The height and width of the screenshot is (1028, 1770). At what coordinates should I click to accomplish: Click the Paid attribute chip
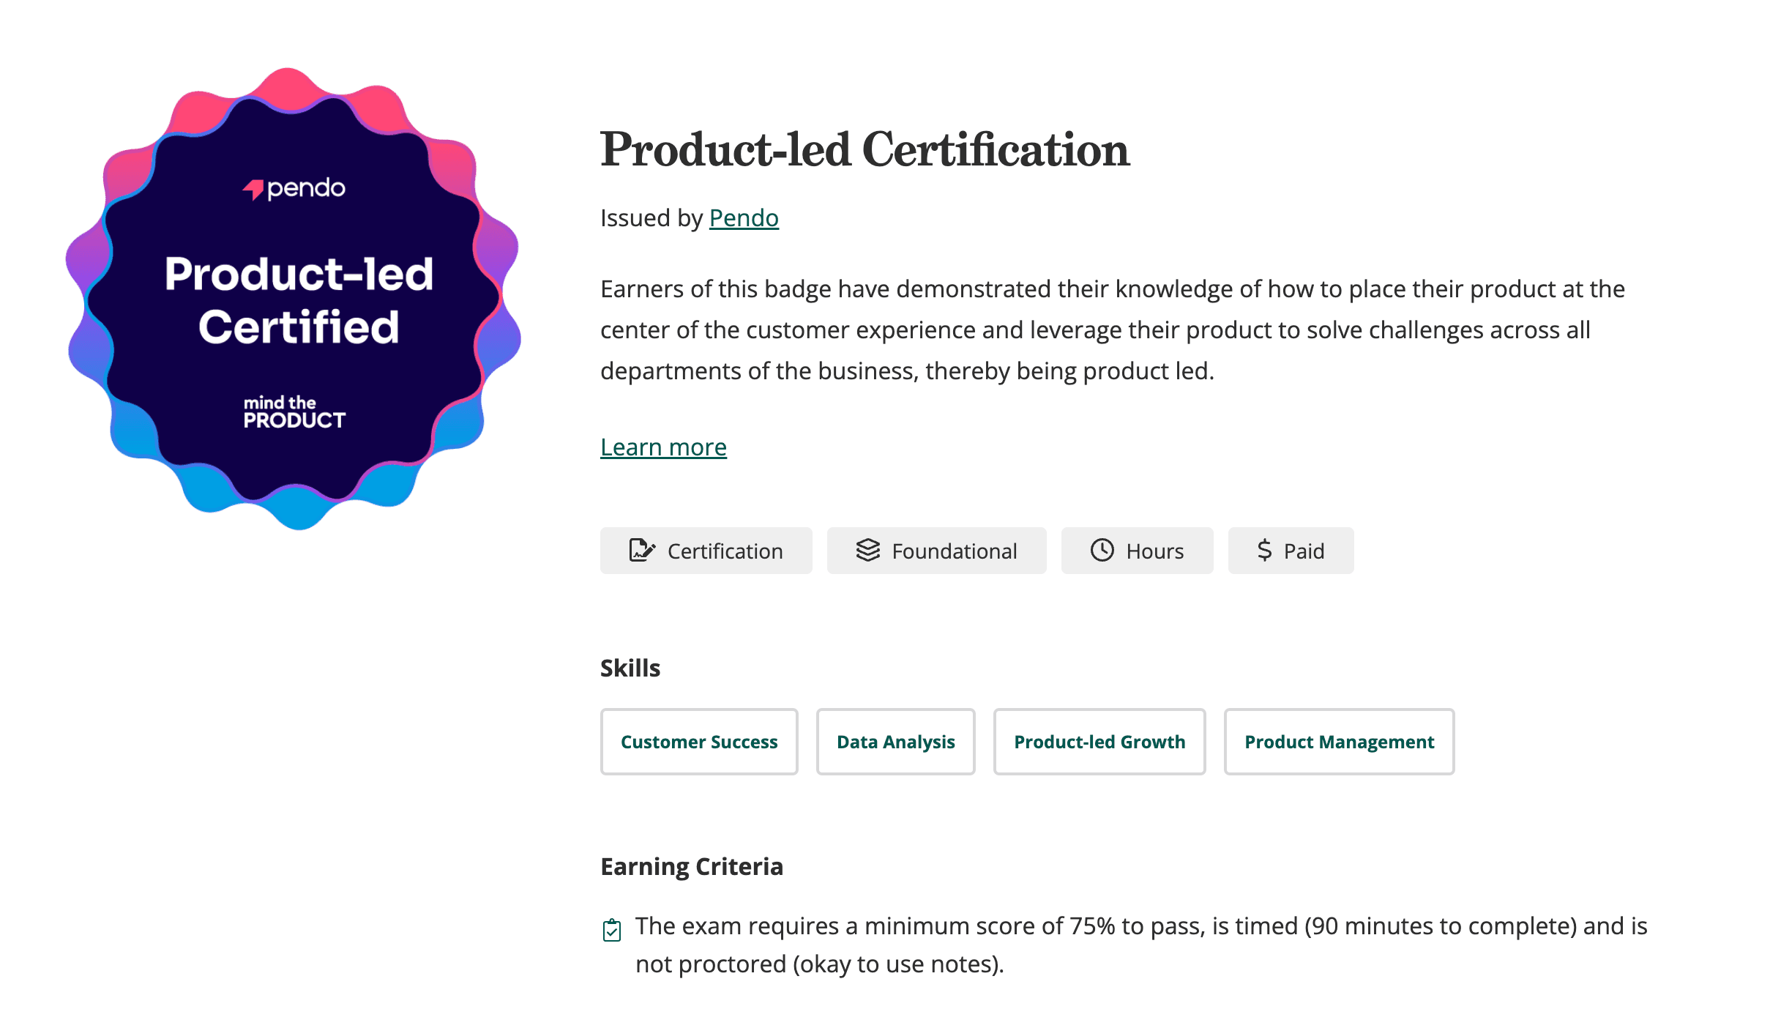click(x=1291, y=551)
